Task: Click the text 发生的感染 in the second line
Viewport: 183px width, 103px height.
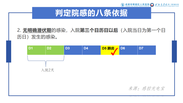Action: [43, 37]
